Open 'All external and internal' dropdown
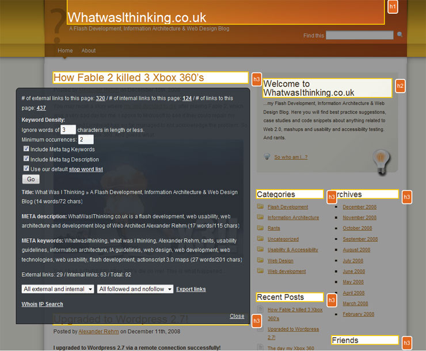This screenshot has width=426, height=351. click(58, 289)
